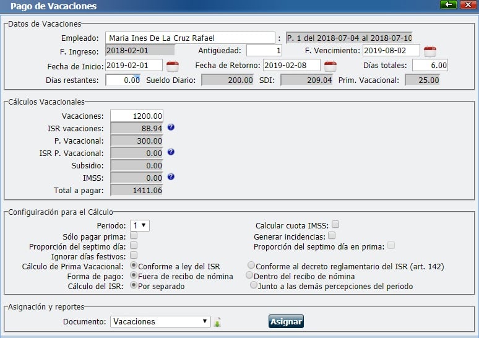Open calendar for Fecha de Retorno
The image size is (479, 338).
click(x=330, y=66)
